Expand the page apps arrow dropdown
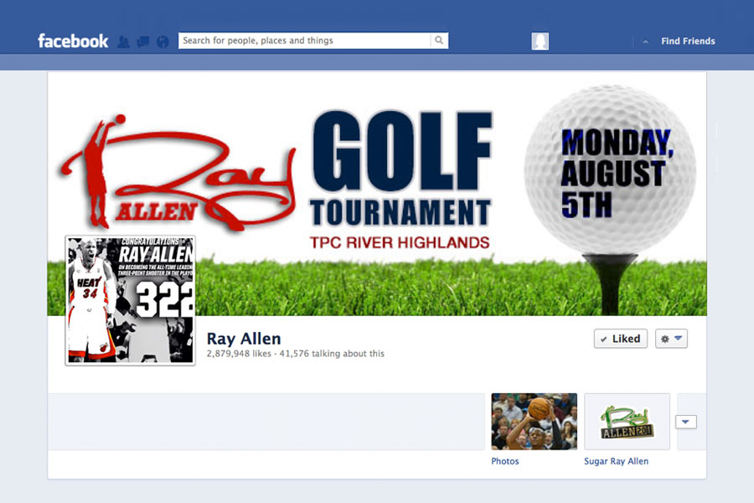This screenshot has width=754, height=503. pos(686,422)
